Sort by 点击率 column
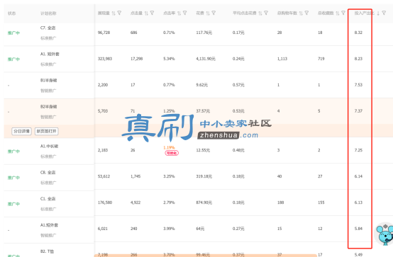This screenshot has height=257, width=393. coord(179,13)
